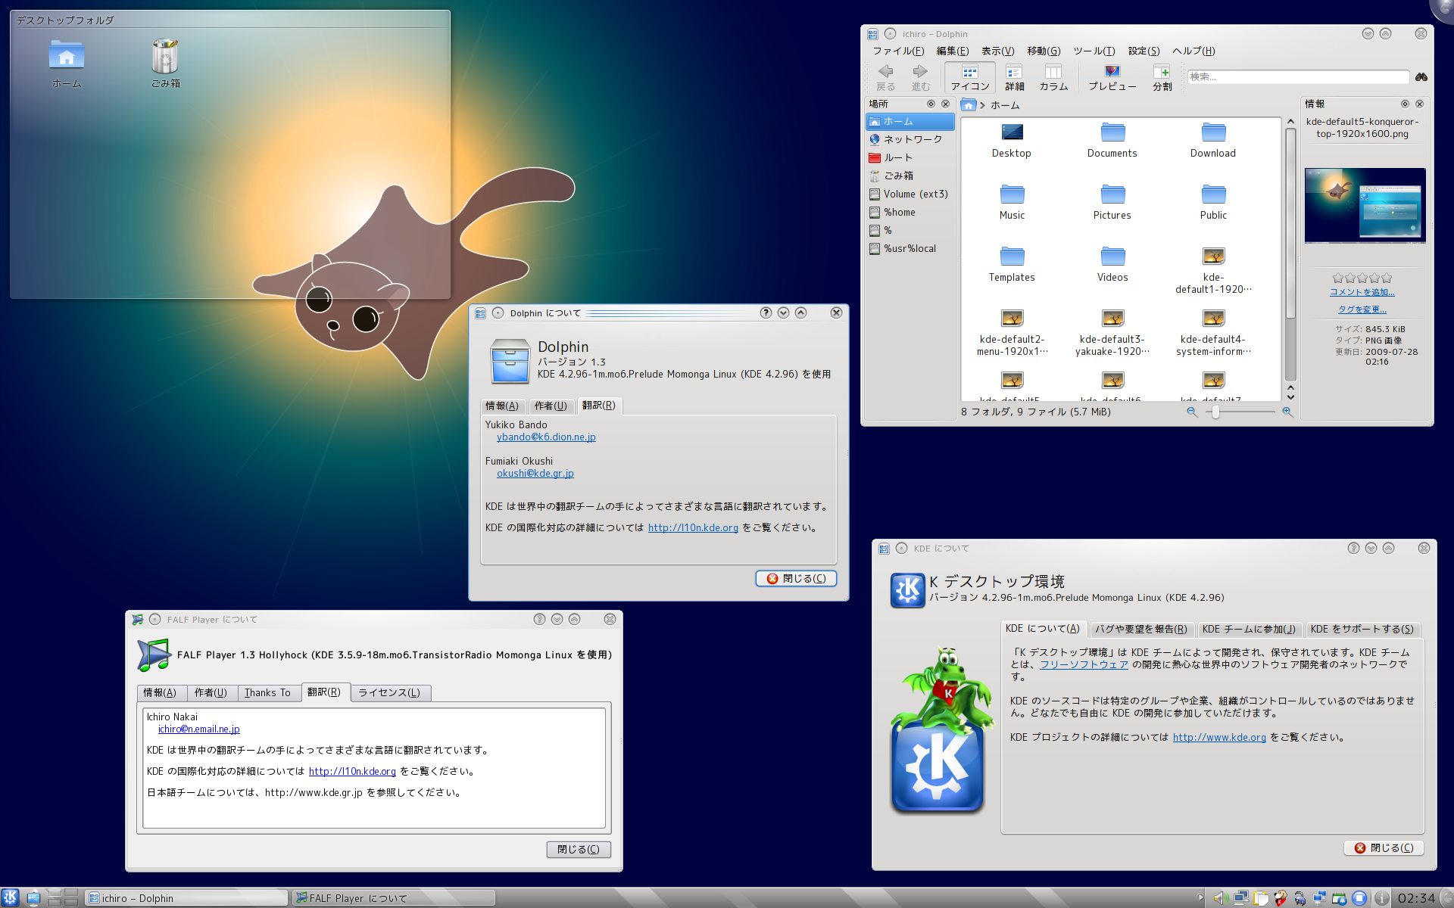Switch Dolphin to 詳細 view mode
Screen dimensions: 1454x908
pyautogui.click(x=1014, y=77)
